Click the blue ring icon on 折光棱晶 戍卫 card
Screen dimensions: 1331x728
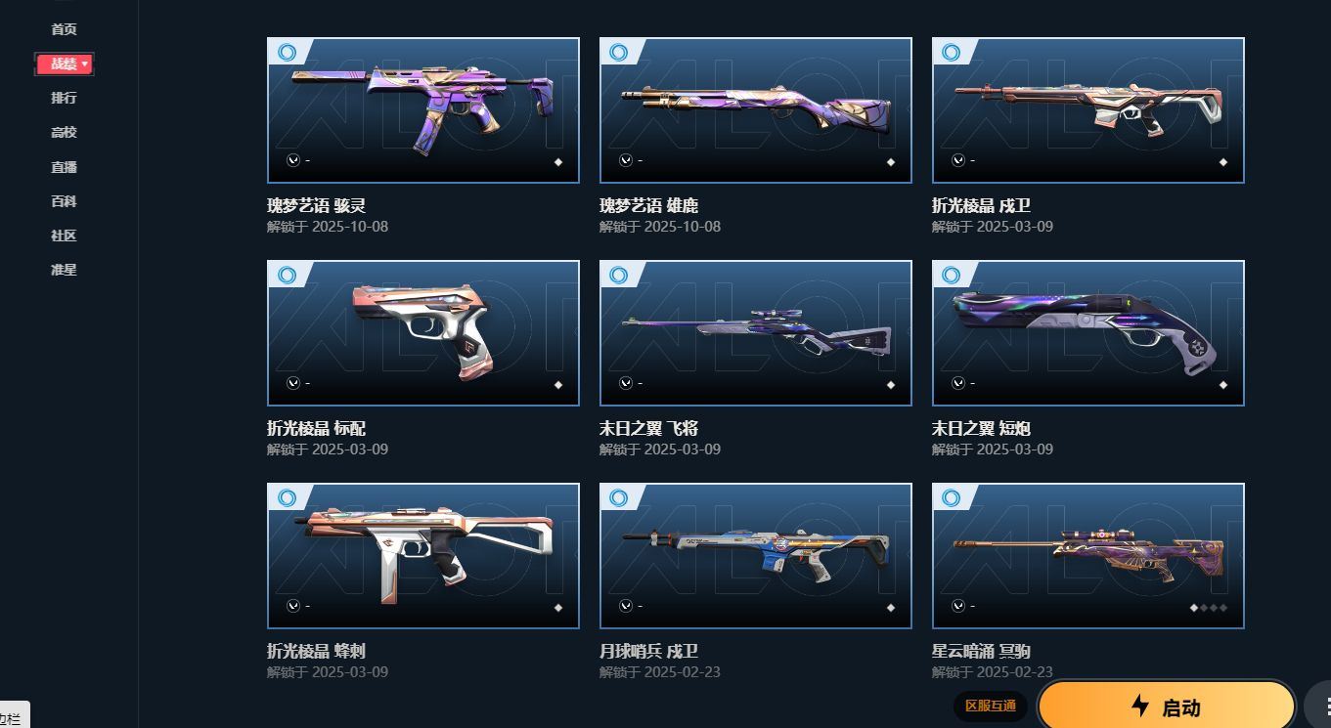coord(952,53)
